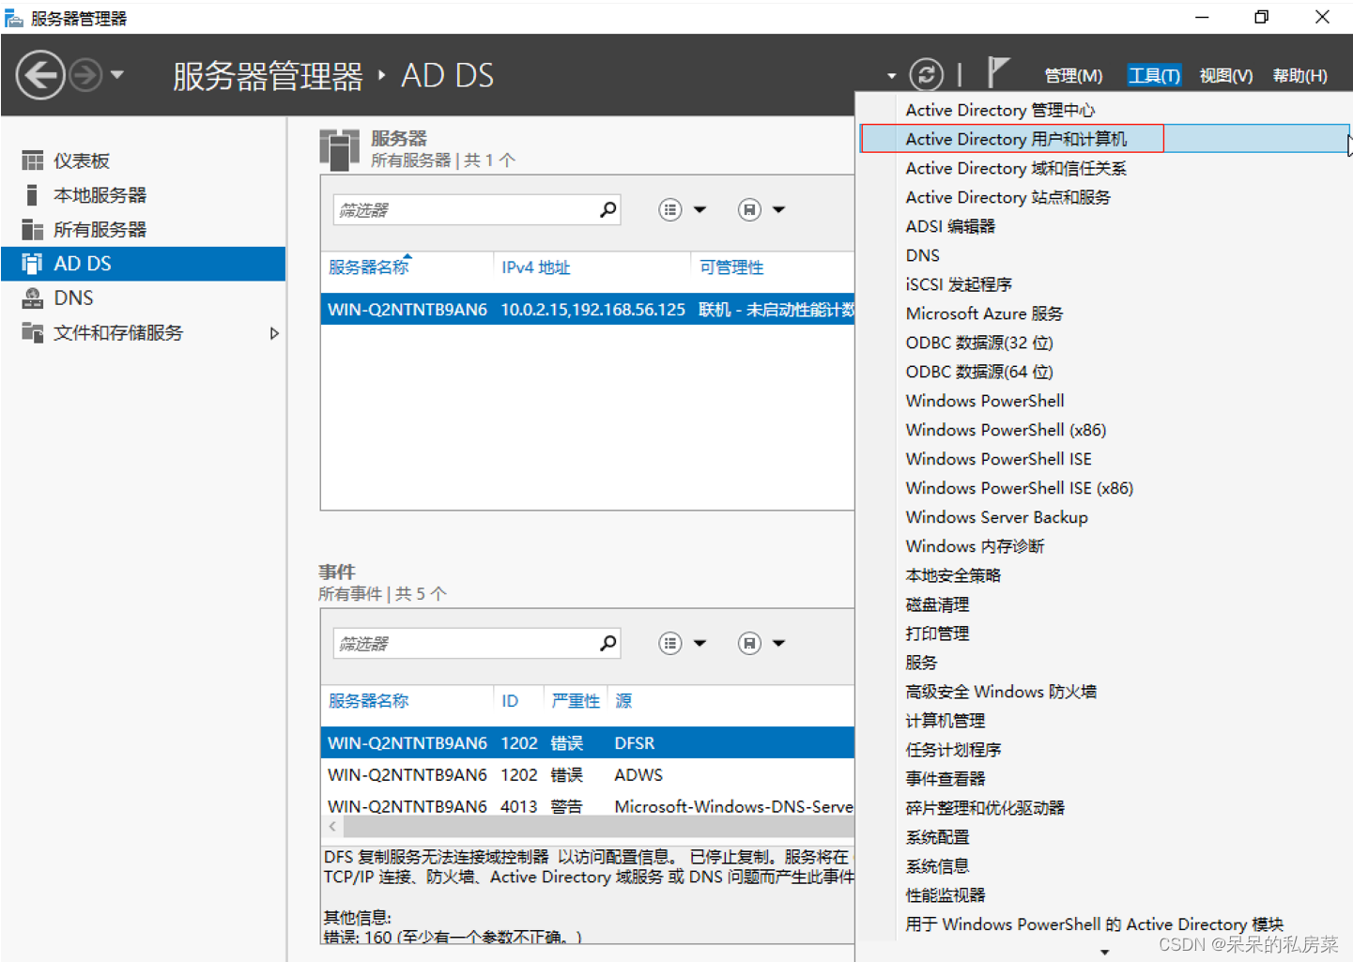
Task: Open the servers save query dropdown arrow
Action: 778,210
